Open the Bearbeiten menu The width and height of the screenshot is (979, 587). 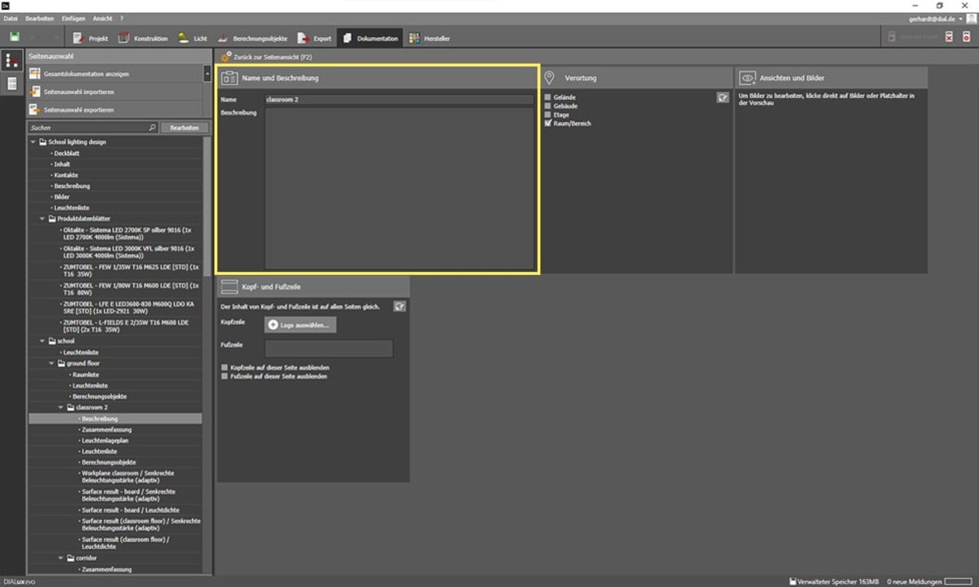pos(39,18)
